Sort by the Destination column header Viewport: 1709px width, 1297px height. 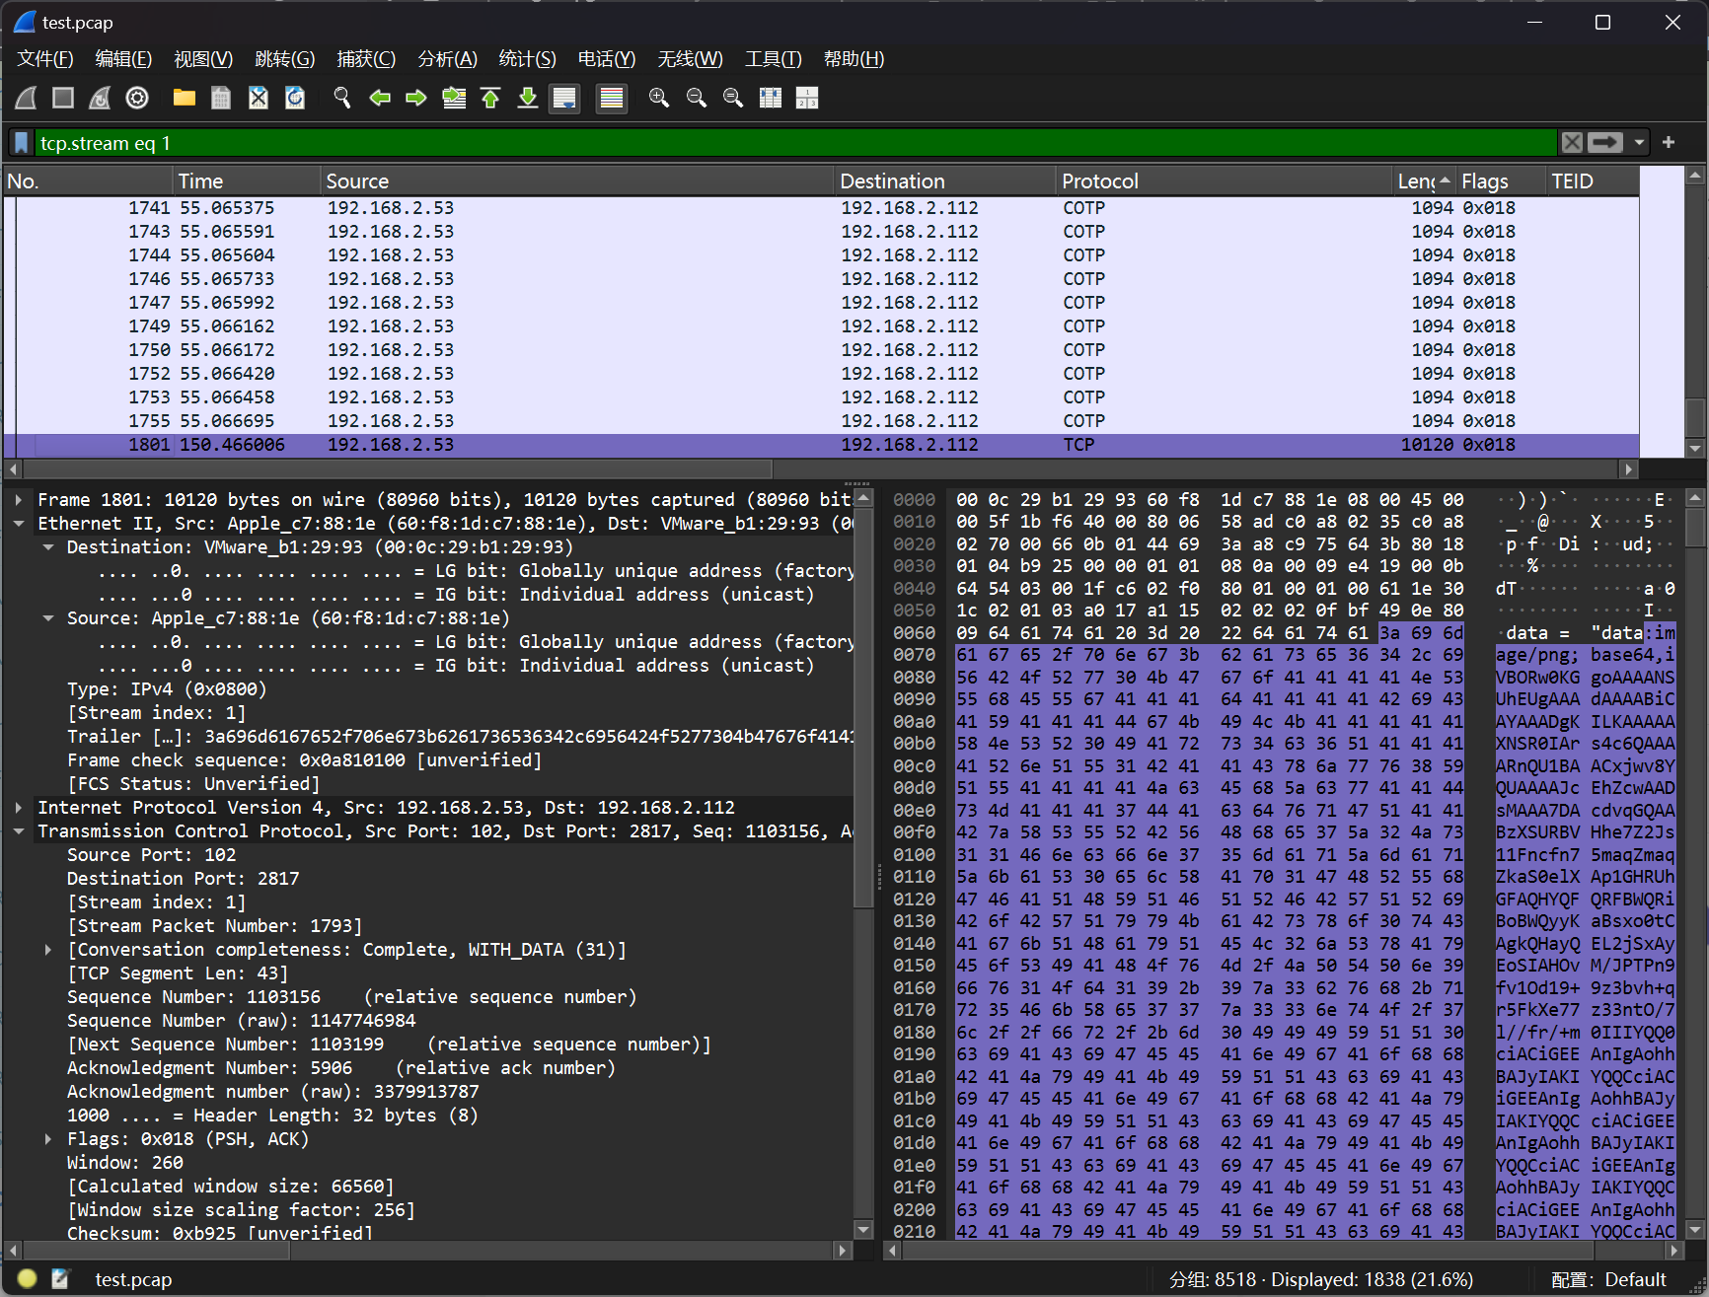point(945,181)
